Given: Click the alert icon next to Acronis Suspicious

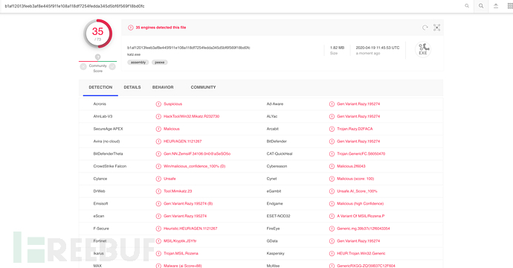Looking at the screenshot, I should tap(158, 104).
